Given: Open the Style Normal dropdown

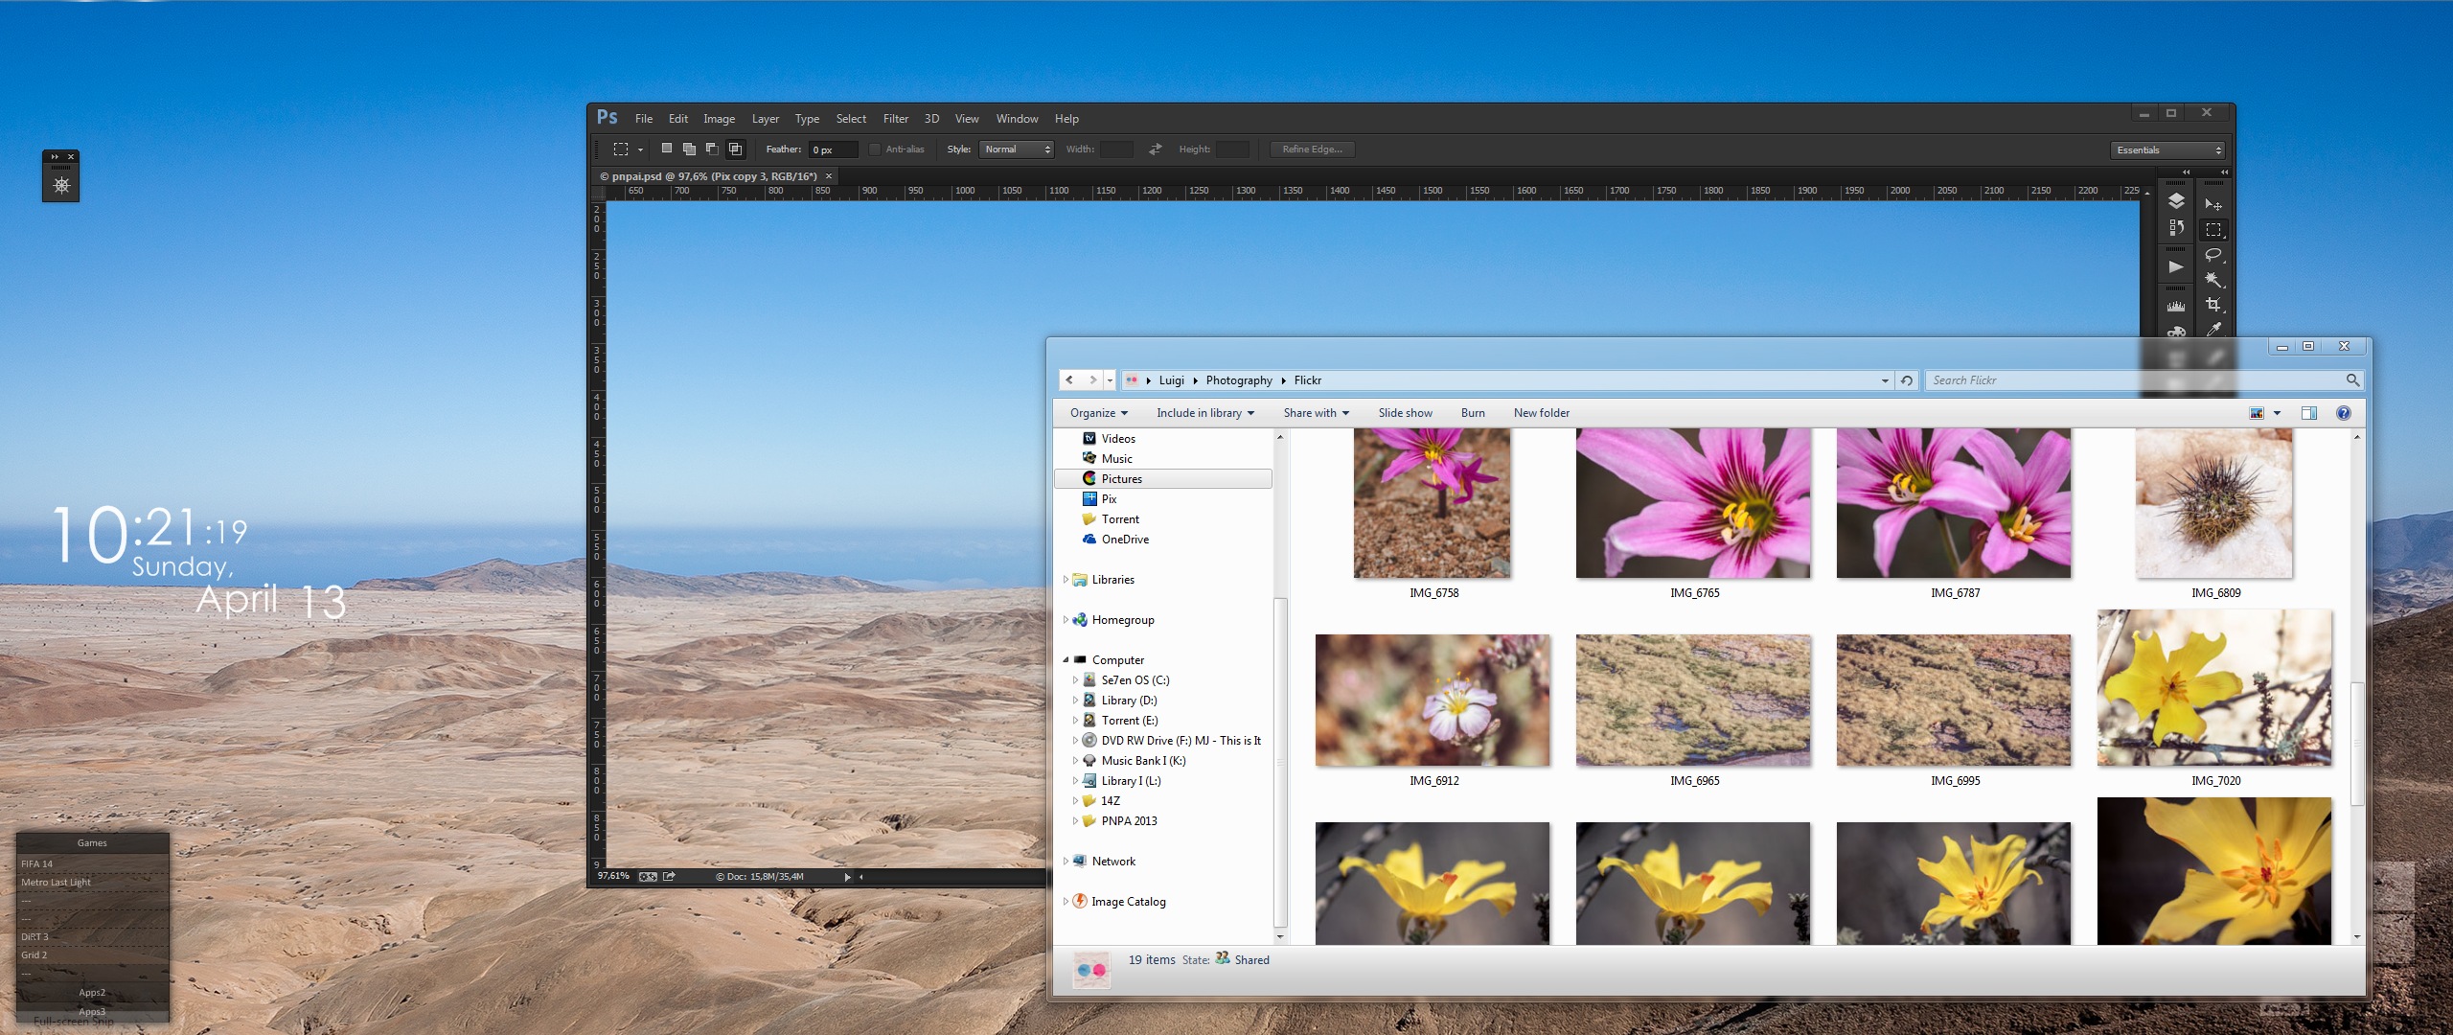Looking at the screenshot, I should pyautogui.click(x=1017, y=149).
